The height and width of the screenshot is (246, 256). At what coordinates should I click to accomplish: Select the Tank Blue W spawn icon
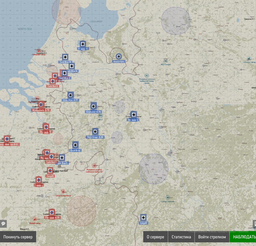(65, 57)
